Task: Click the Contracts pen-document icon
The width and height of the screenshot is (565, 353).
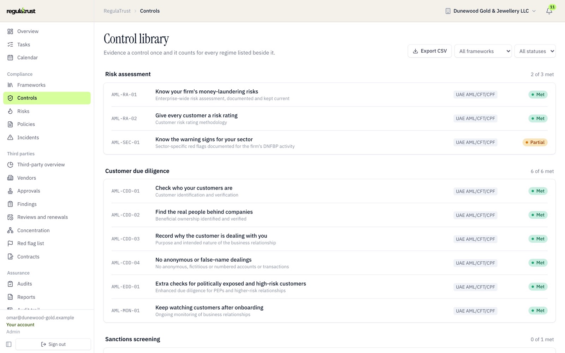Action: point(10,257)
